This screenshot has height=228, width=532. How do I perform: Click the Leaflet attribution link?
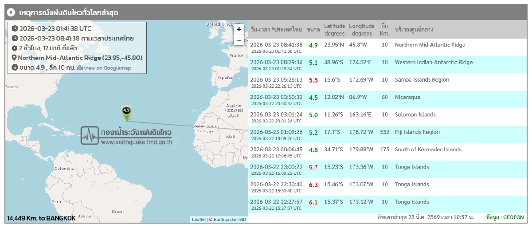point(199,219)
